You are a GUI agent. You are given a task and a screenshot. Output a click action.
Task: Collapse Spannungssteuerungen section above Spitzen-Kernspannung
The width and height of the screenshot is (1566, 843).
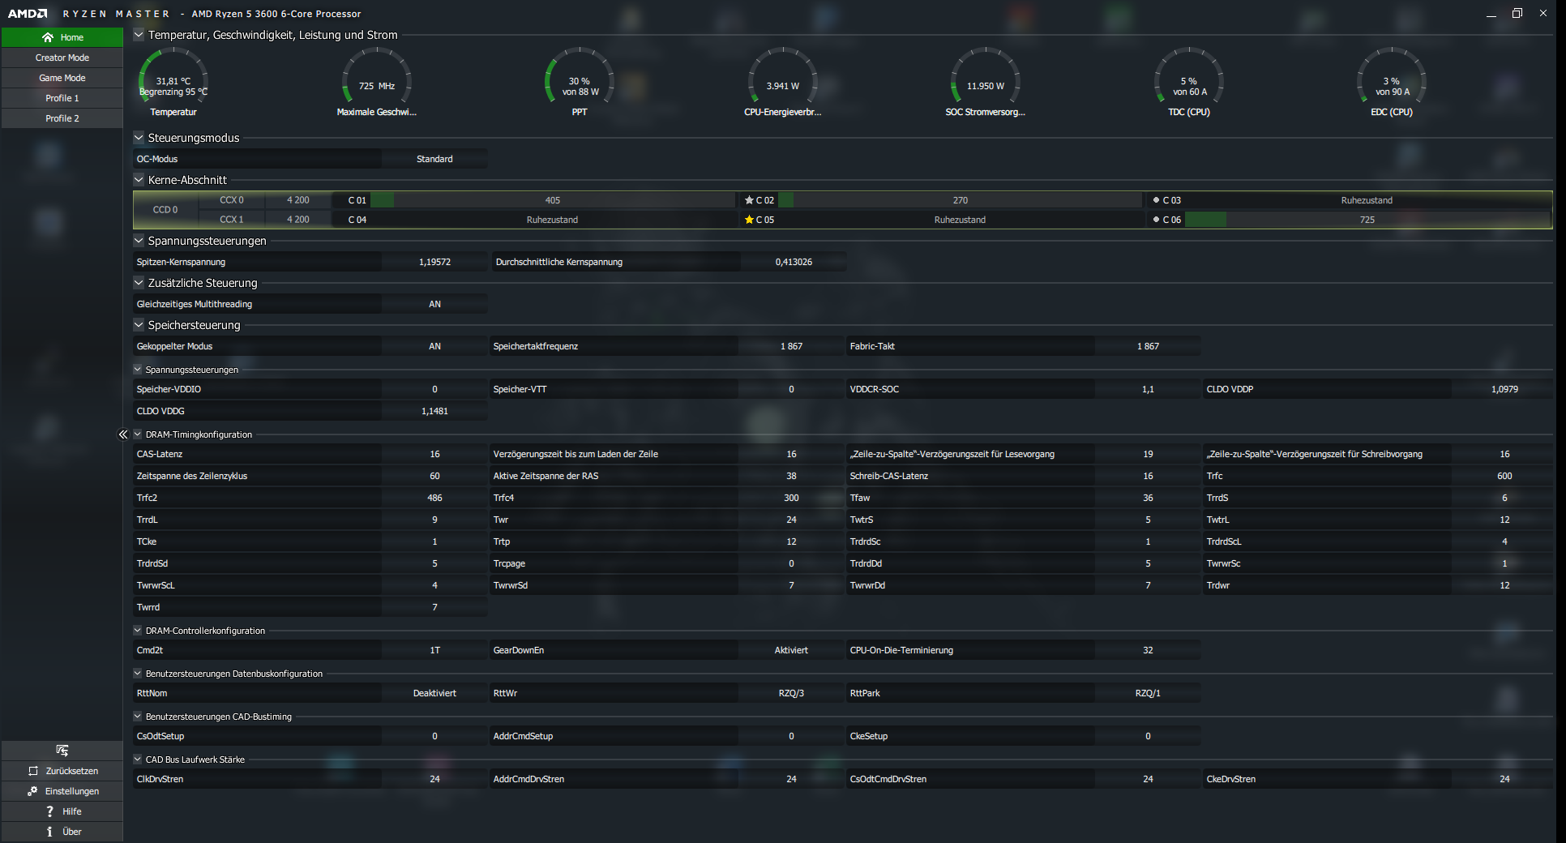139,241
